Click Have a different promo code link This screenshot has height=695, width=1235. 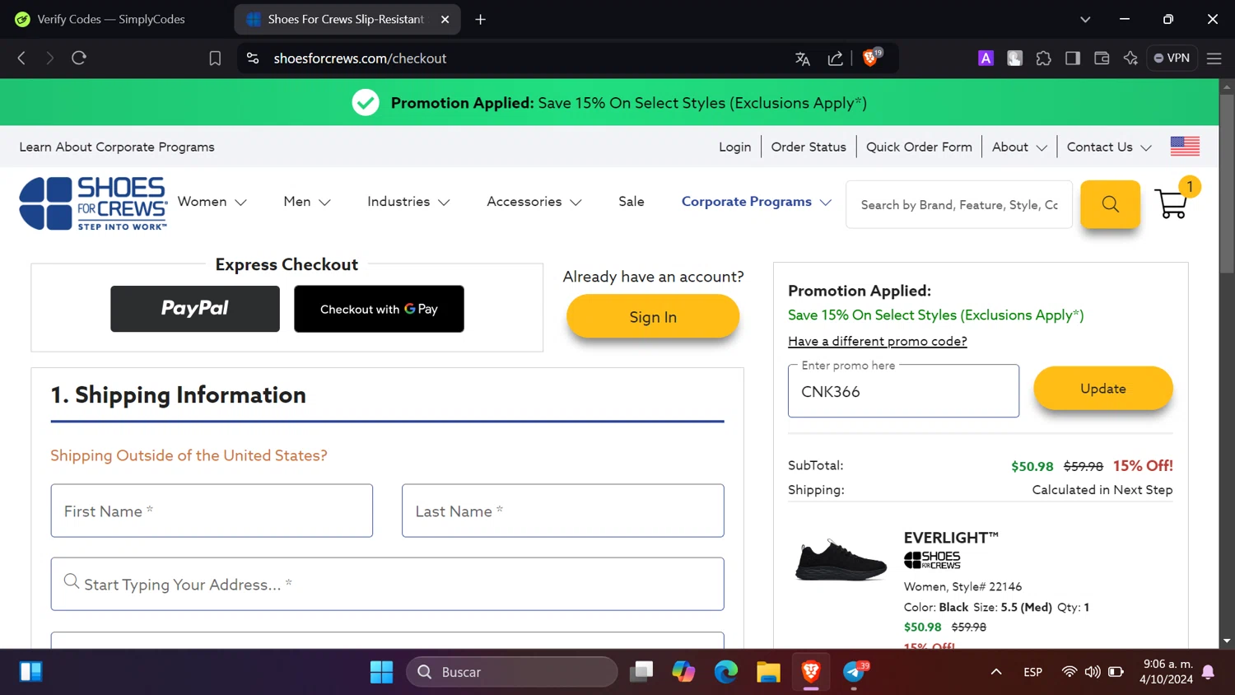pos(877,341)
